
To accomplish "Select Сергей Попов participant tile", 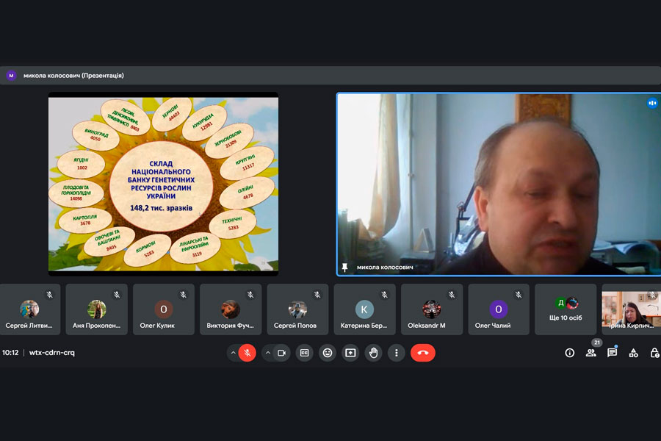I will pyautogui.click(x=297, y=309).
